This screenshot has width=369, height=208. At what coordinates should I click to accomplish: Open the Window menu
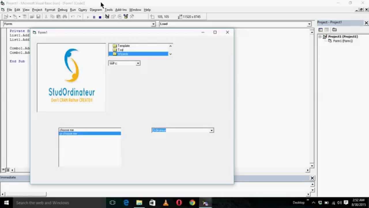[x=135, y=10]
